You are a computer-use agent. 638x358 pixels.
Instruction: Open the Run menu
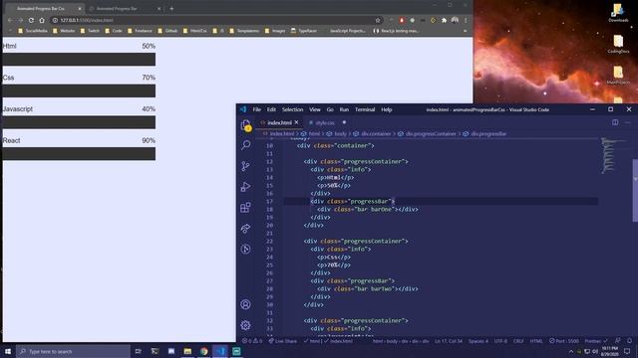(x=344, y=109)
